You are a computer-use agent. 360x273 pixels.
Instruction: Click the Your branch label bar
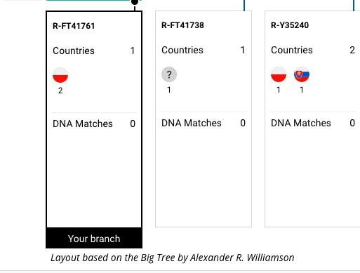[x=94, y=238]
